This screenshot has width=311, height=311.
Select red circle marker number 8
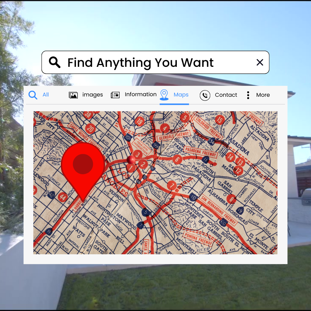pos(231,199)
